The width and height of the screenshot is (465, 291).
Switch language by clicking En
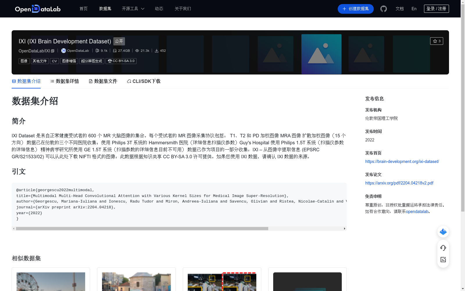(x=414, y=9)
